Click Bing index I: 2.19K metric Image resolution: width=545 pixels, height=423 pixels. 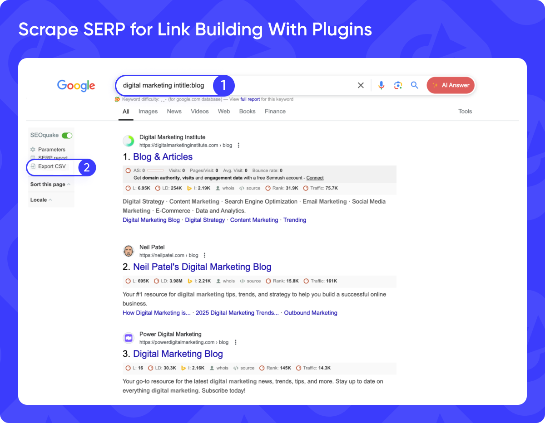pos(198,188)
